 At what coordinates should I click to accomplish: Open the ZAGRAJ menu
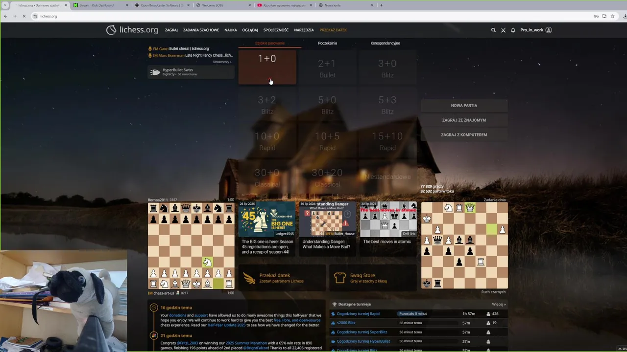[171, 30]
